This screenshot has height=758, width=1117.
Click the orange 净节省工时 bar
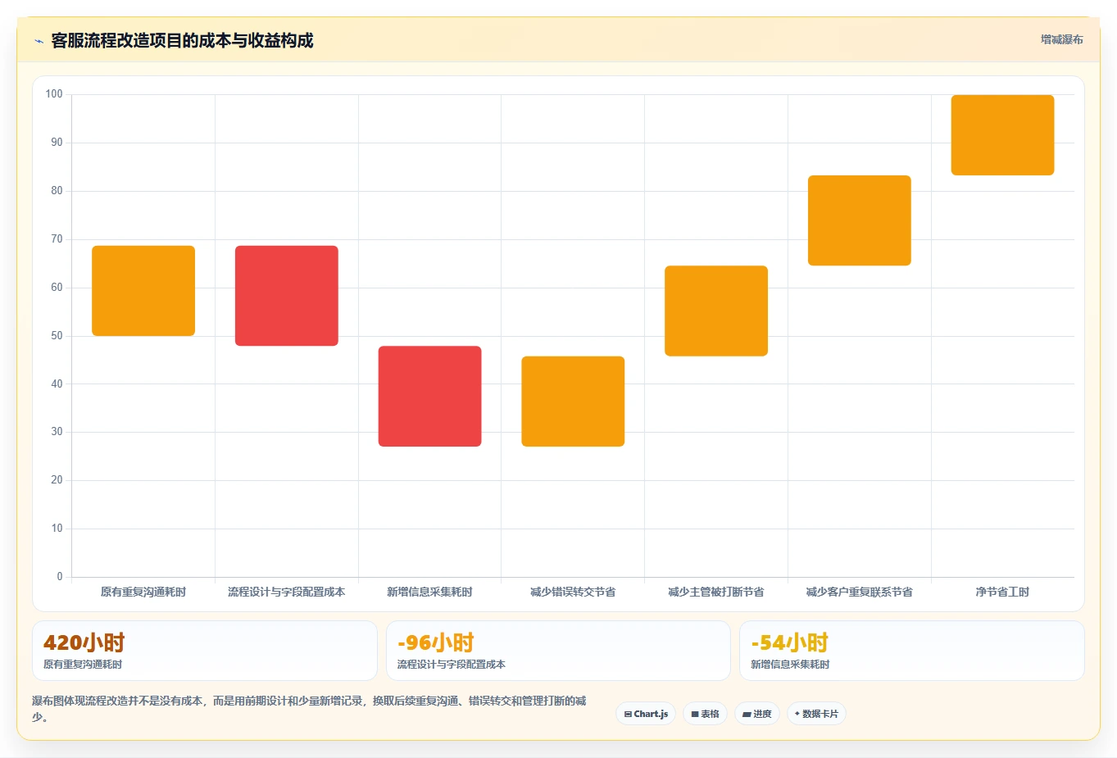click(1003, 135)
